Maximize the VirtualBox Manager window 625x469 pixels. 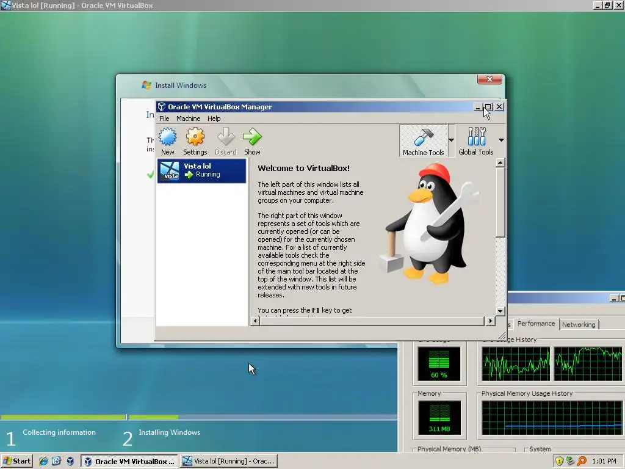tap(488, 106)
